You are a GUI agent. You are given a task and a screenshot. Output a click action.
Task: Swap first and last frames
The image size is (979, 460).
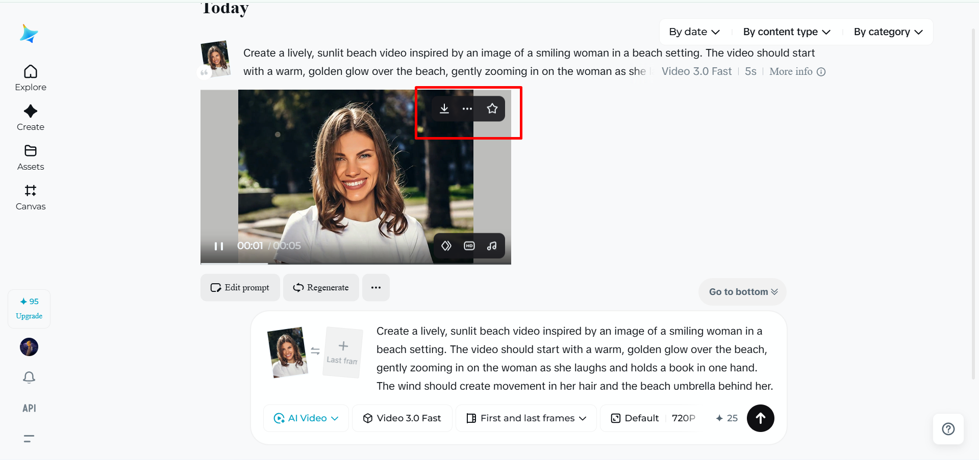tap(315, 351)
